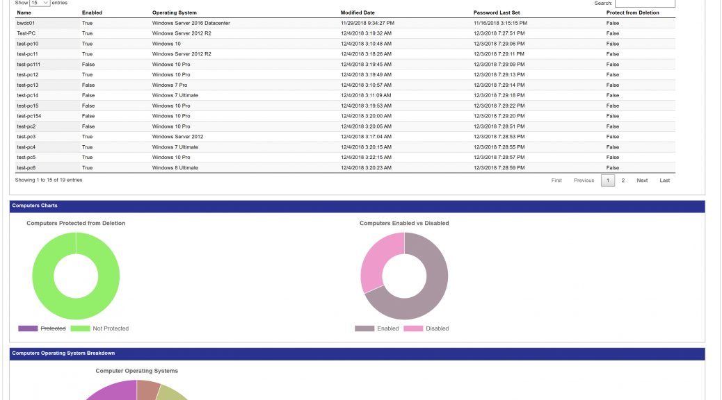The width and height of the screenshot is (722, 400).
Task: Click the 'Computer Operating Systems' chart title
Action: [x=137, y=371]
